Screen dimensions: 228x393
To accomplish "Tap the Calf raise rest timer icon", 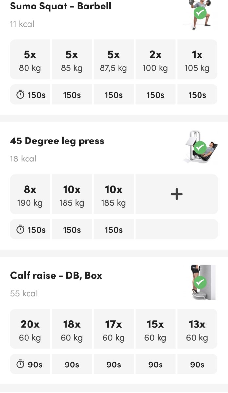I will [x=20, y=365].
